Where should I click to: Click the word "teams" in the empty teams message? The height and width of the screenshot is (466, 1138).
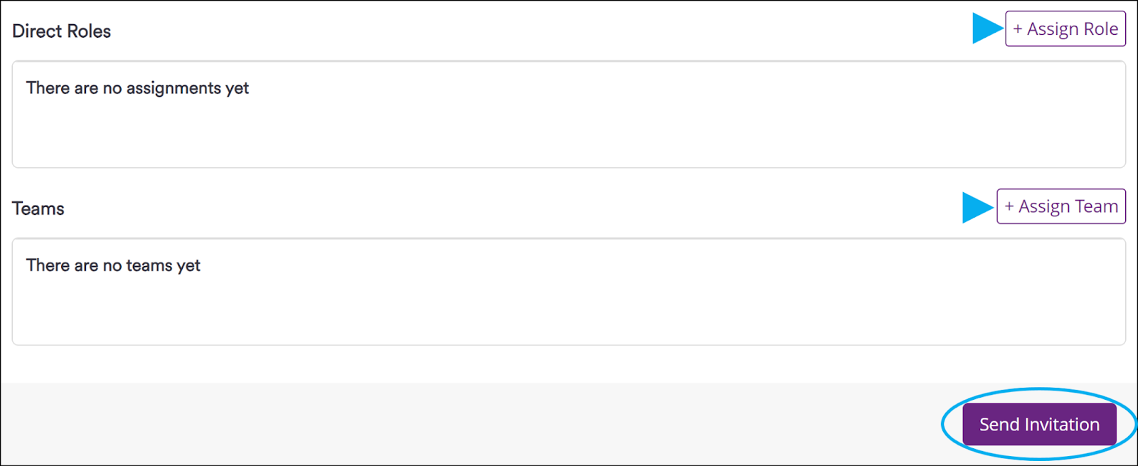[149, 265]
